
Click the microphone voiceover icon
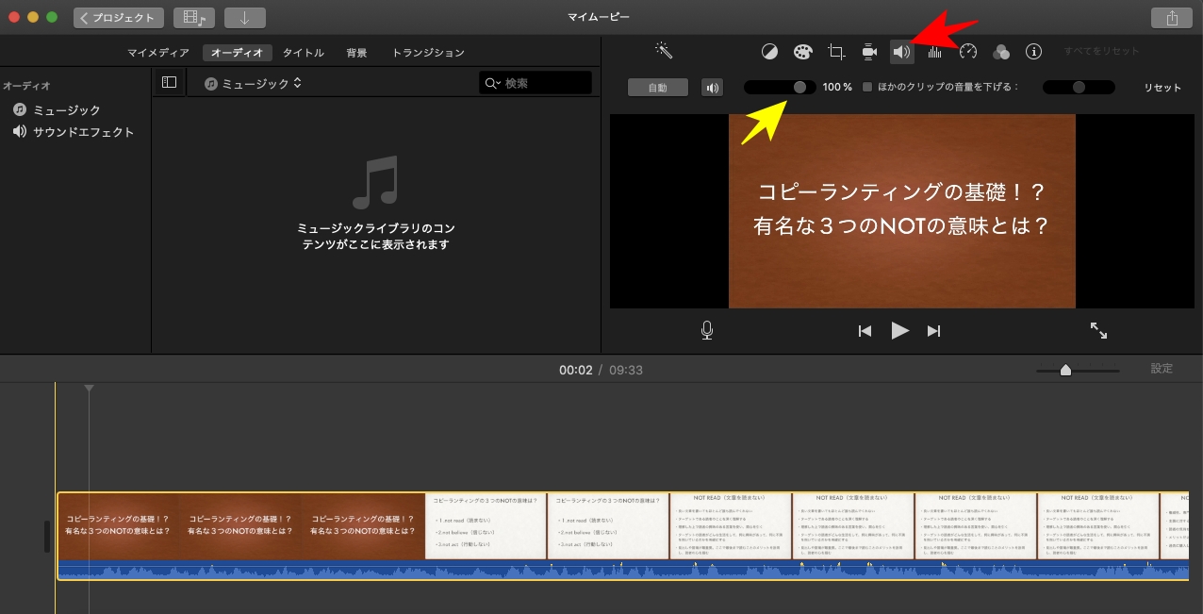tap(707, 330)
